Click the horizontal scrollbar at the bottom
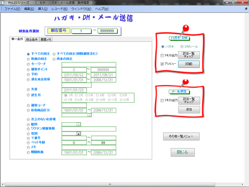The image size is (249, 187). pyautogui.click(x=110, y=185)
